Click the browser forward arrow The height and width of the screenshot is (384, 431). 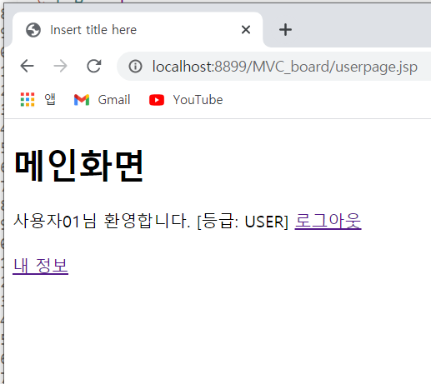click(60, 66)
